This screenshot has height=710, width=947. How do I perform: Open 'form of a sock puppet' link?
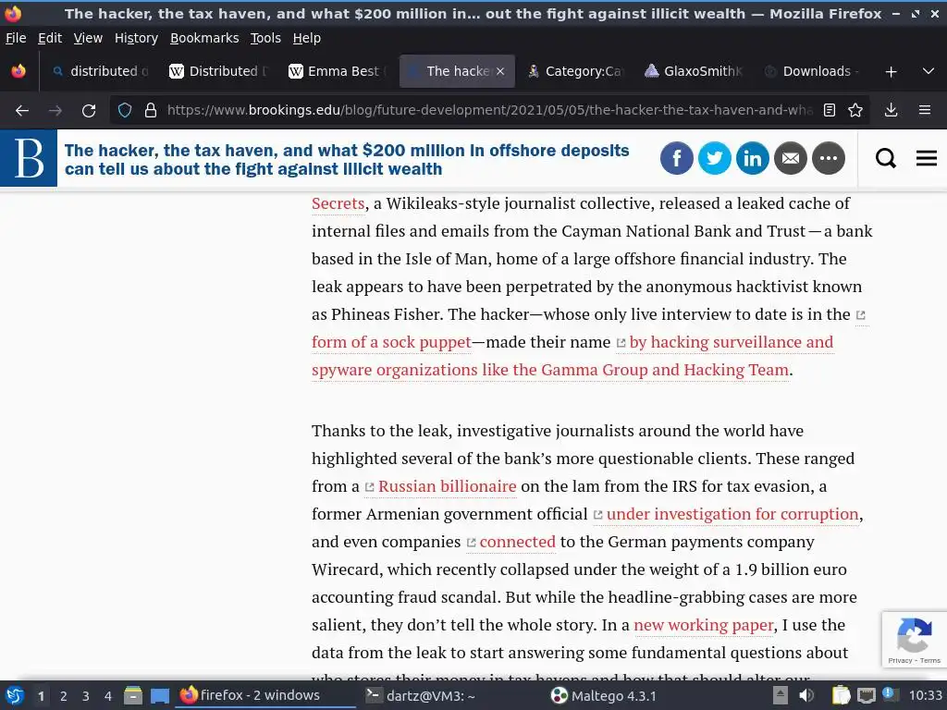click(391, 342)
